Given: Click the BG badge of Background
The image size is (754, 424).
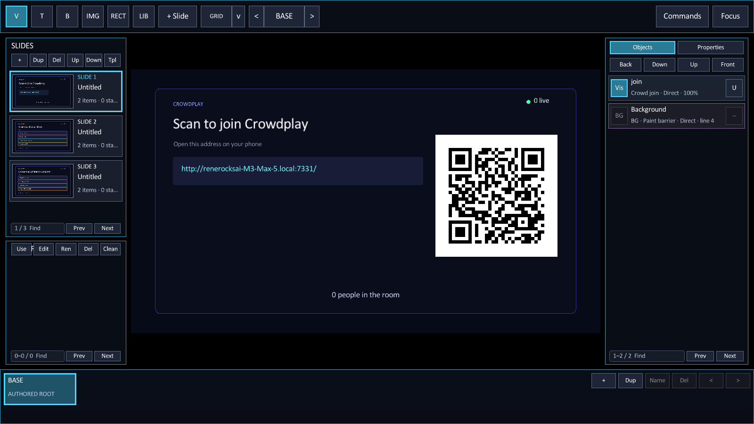Looking at the screenshot, I should click(x=619, y=116).
